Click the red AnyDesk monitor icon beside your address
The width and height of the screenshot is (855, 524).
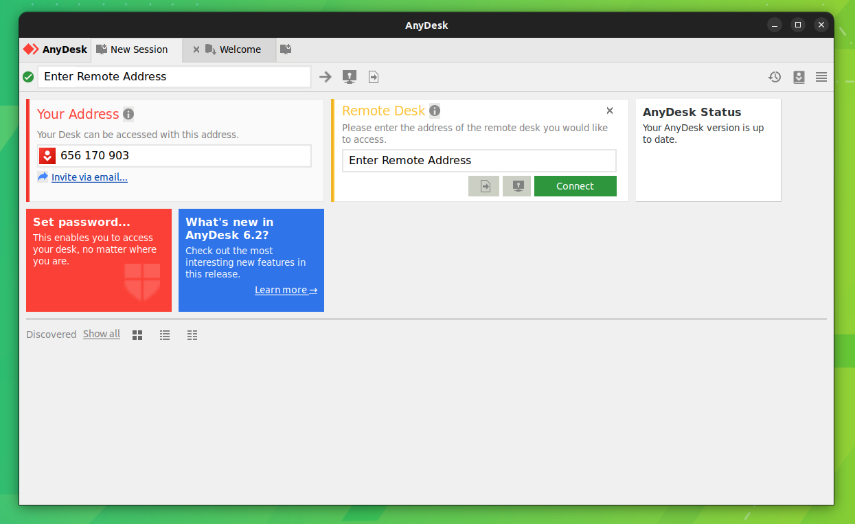(47, 155)
